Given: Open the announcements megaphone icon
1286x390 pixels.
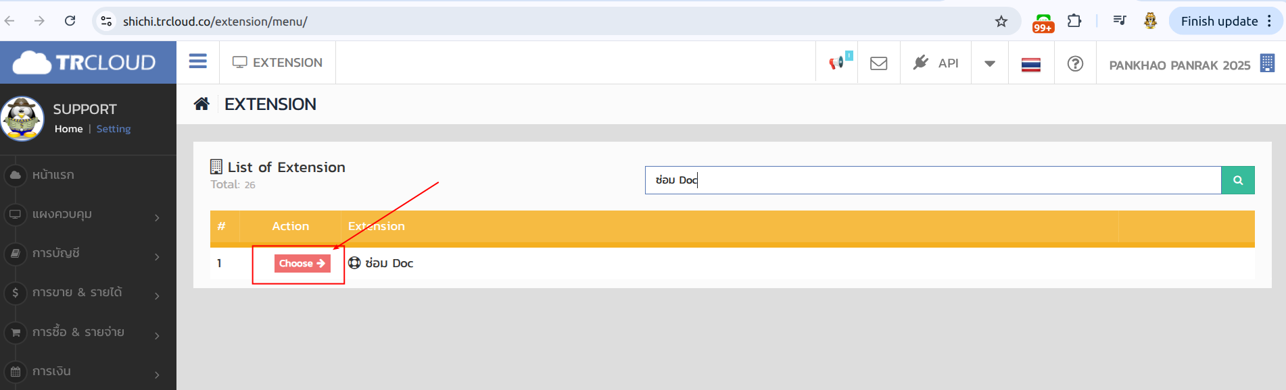Looking at the screenshot, I should point(837,63).
